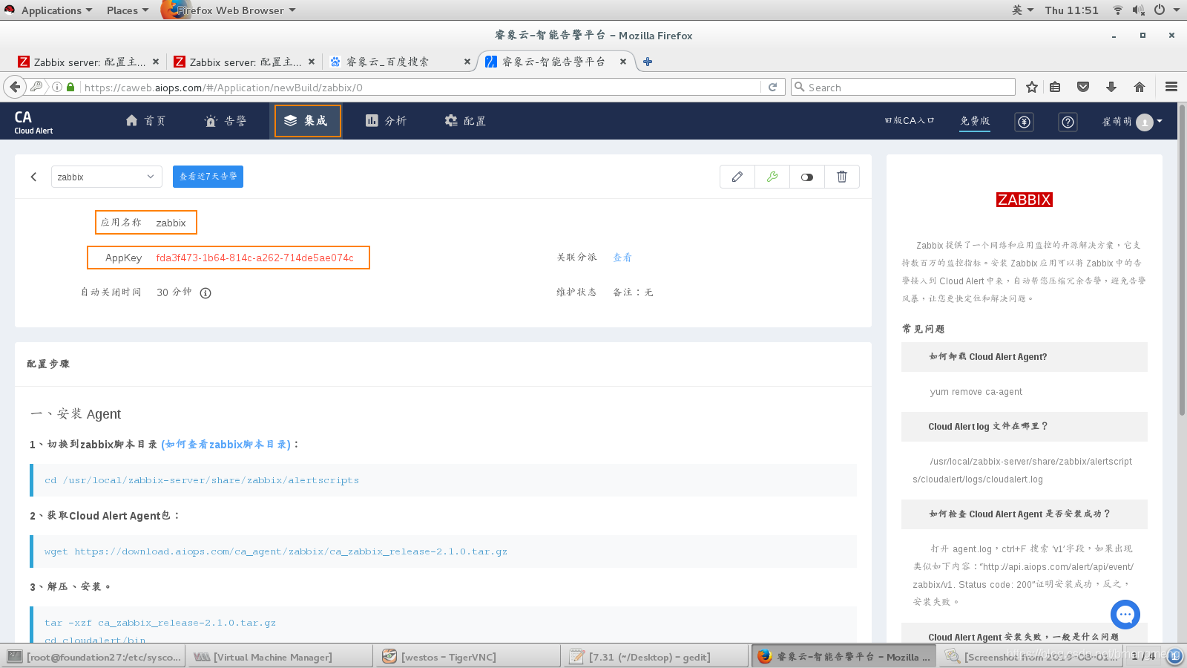Open the 配置 settings navigation tab
1187x668 pixels.
click(x=465, y=121)
